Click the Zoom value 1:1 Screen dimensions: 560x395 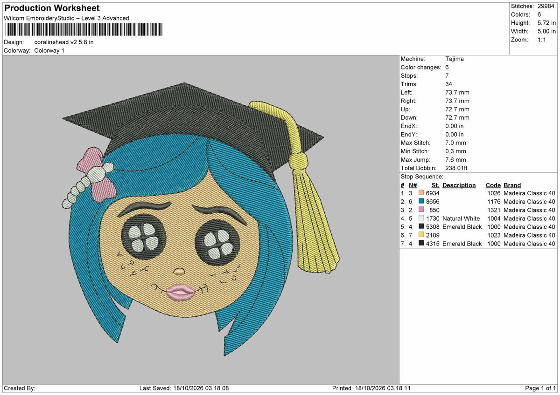click(542, 40)
